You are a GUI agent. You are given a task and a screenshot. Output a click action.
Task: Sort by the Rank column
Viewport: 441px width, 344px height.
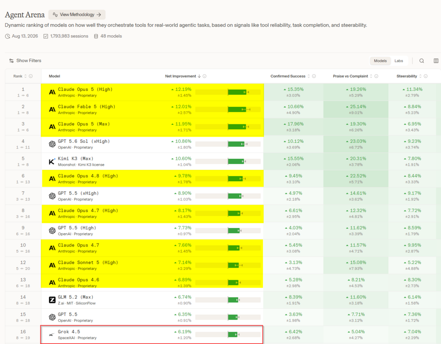tap(20, 76)
